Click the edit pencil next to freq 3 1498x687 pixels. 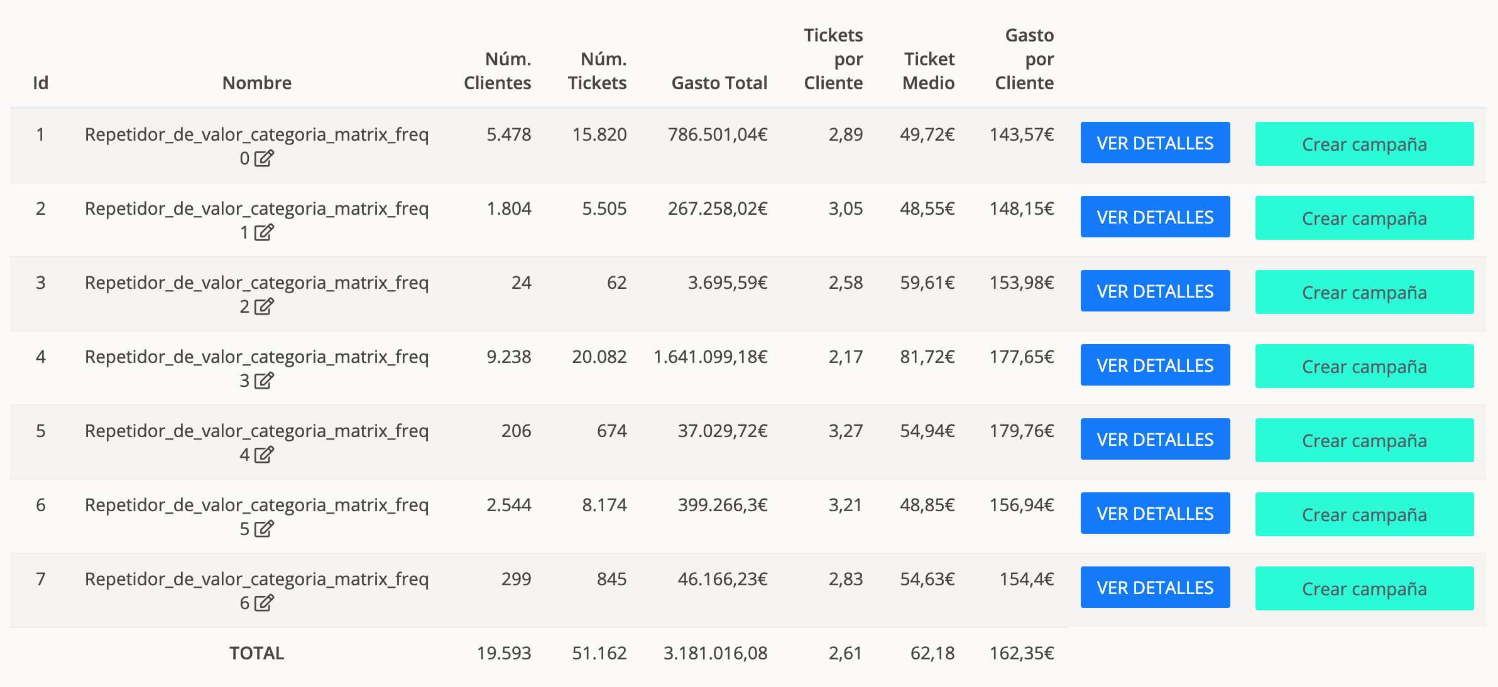tap(264, 381)
